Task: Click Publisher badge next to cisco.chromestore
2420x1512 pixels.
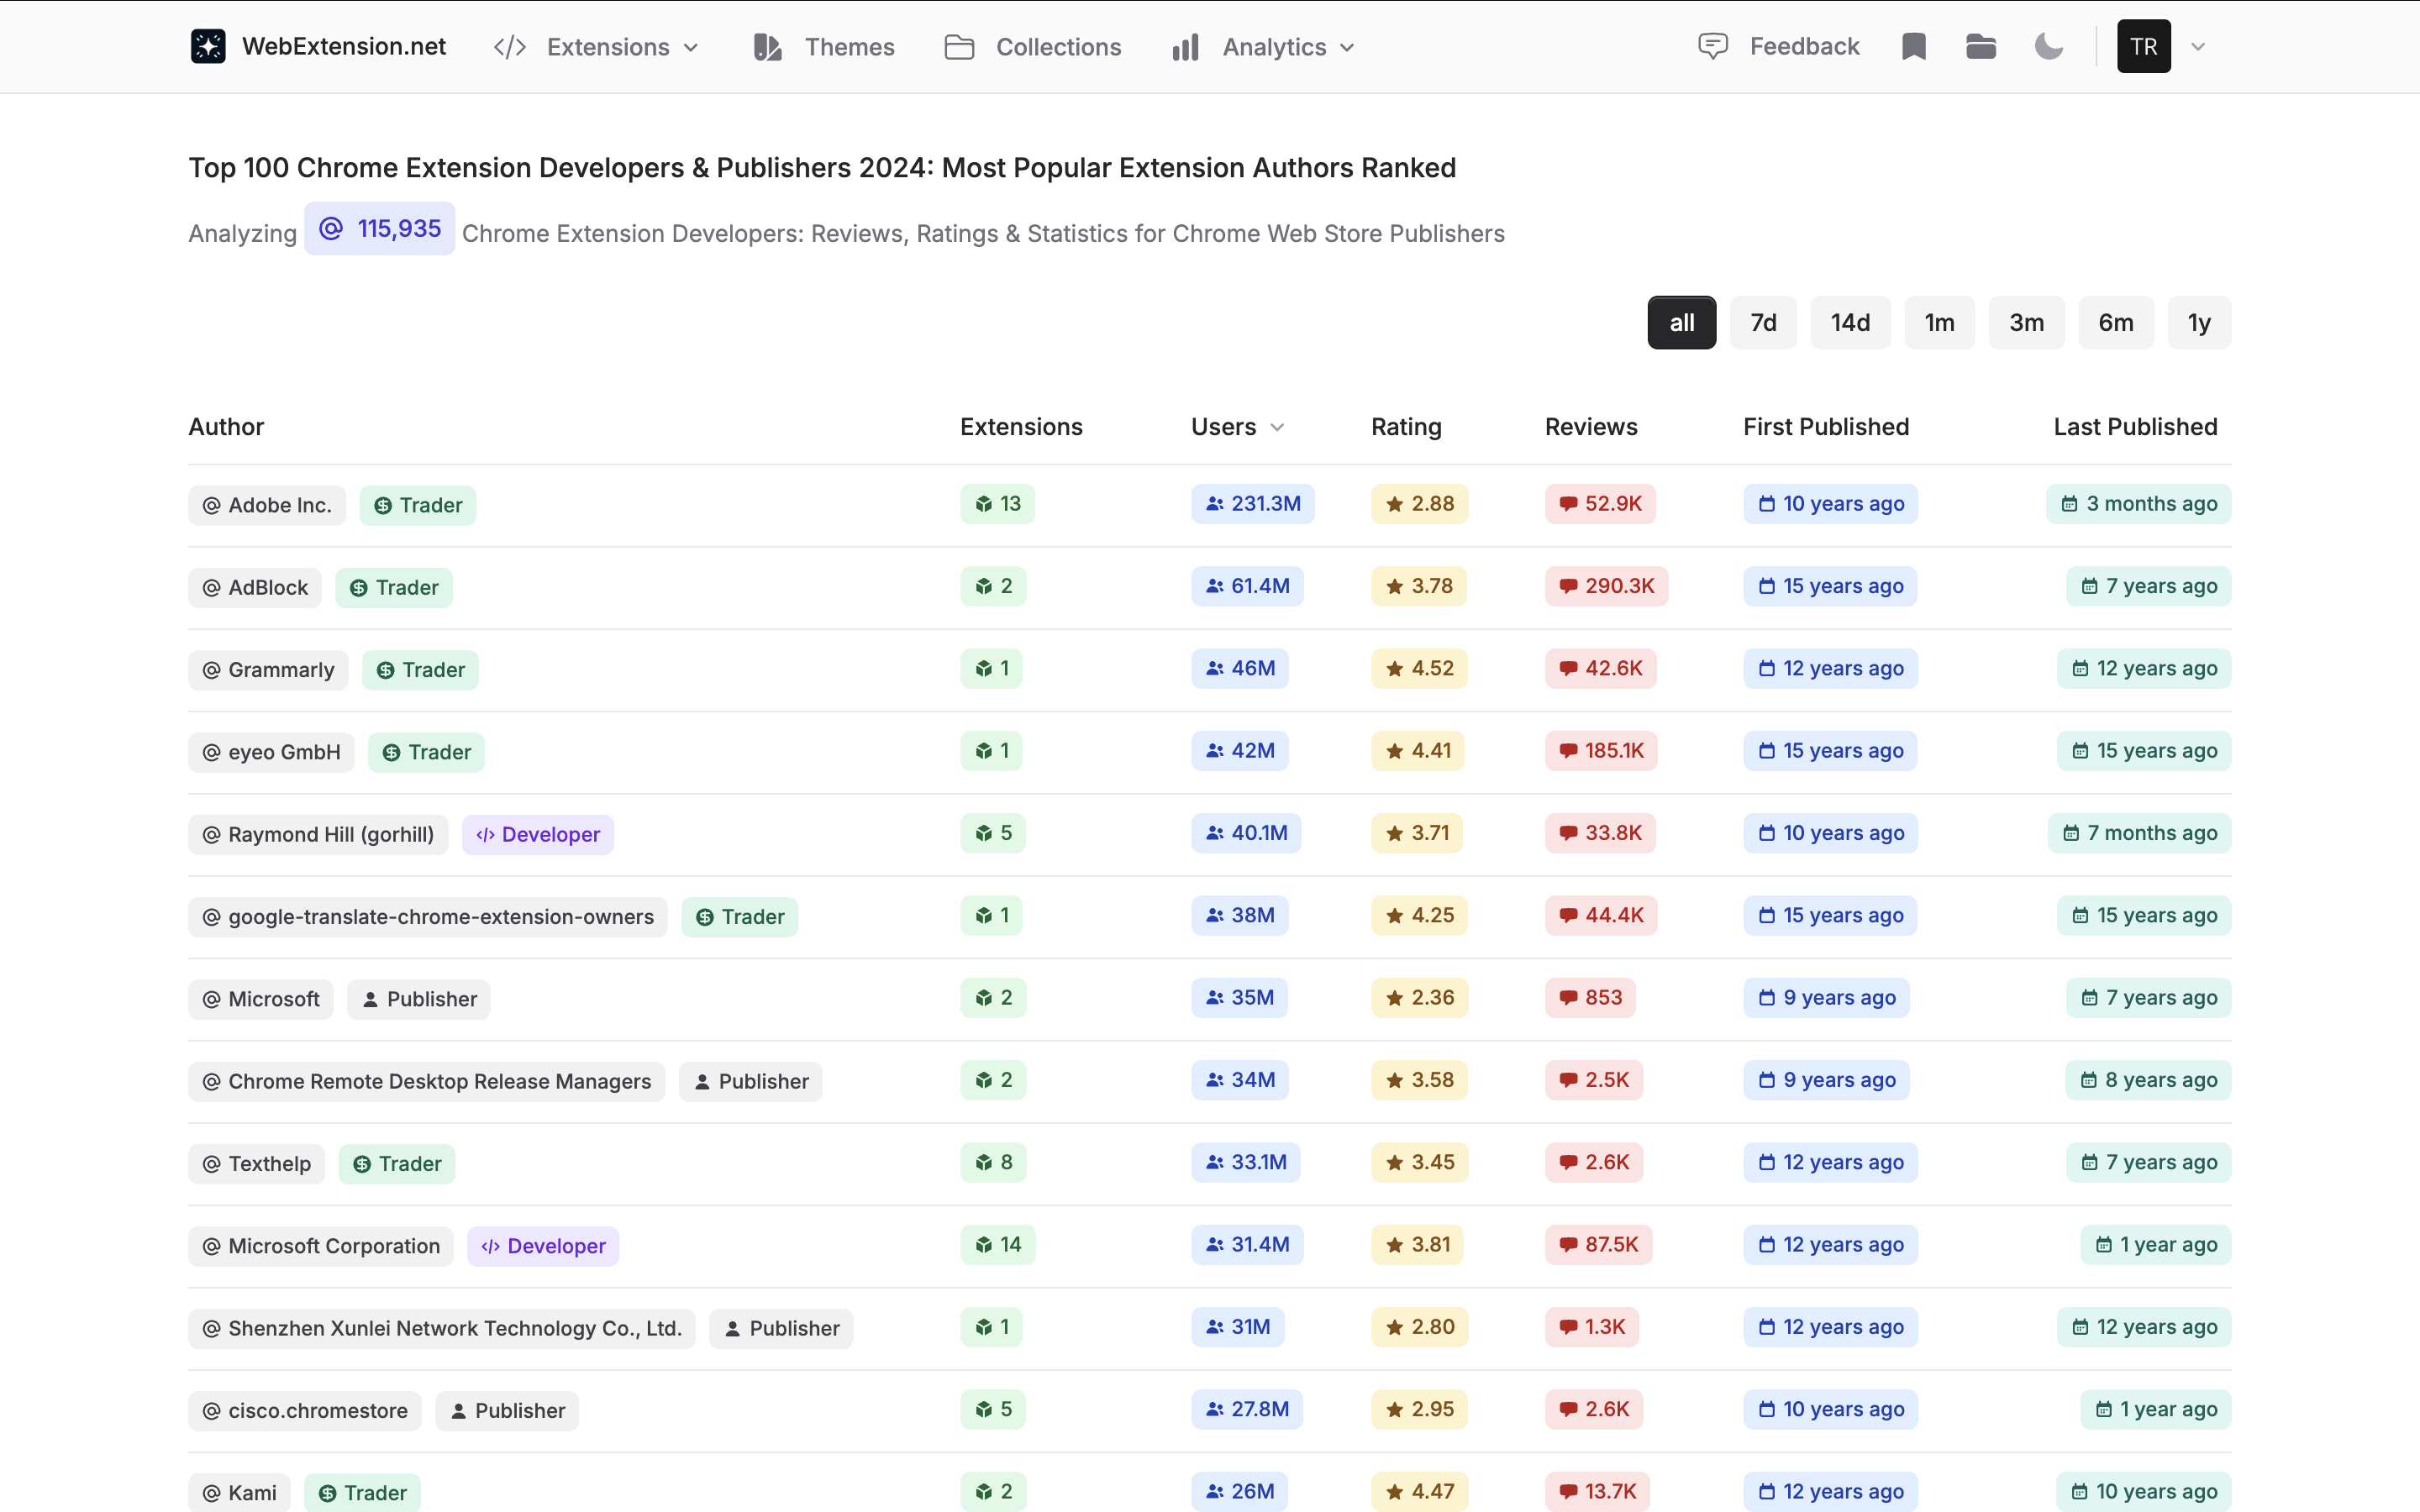Action: (x=507, y=1411)
